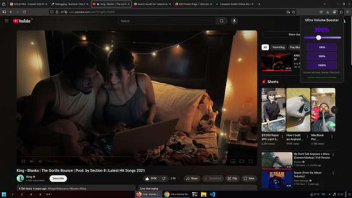The image size is (352, 198).
Task: Click the Download button below video
Action: [213, 179]
